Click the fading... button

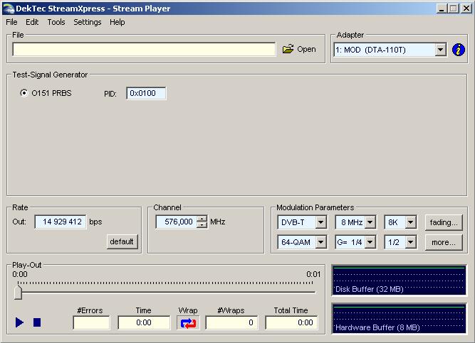point(444,222)
